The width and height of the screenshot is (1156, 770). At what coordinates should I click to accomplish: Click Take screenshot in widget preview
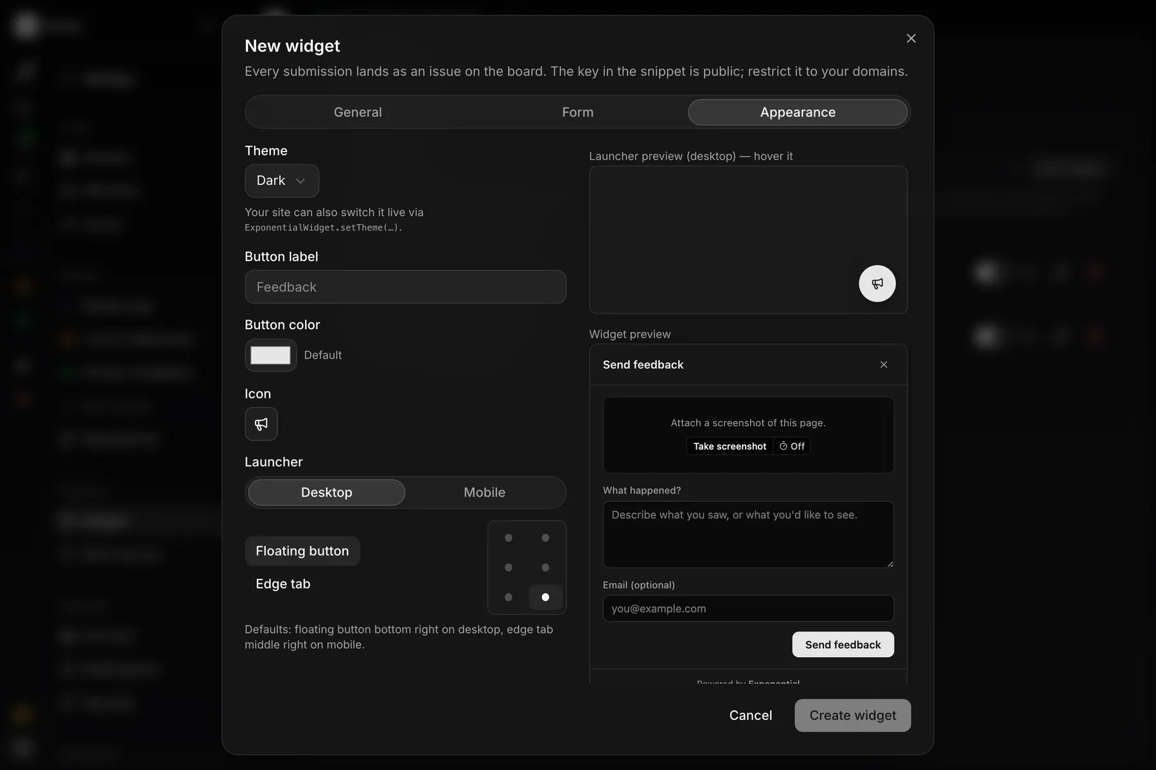[x=730, y=446]
